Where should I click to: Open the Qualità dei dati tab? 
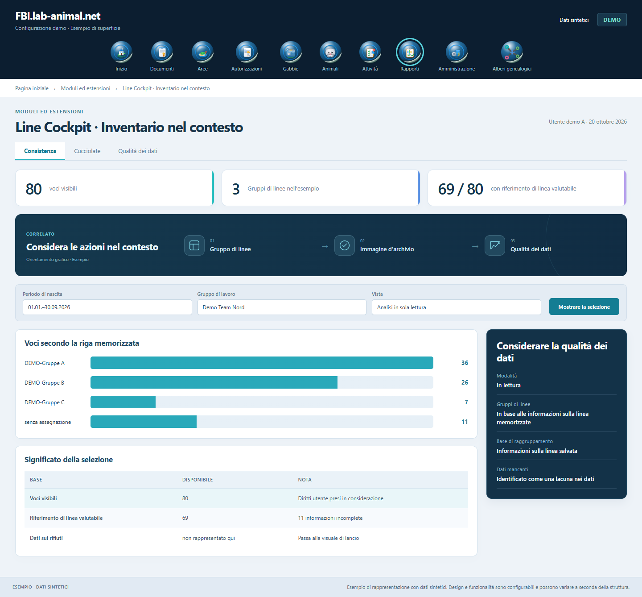(138, 151)
